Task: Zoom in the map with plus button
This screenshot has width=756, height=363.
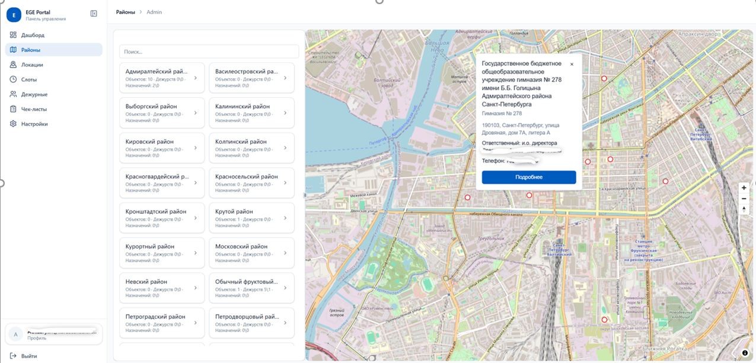Action: [x=744, y=187]
